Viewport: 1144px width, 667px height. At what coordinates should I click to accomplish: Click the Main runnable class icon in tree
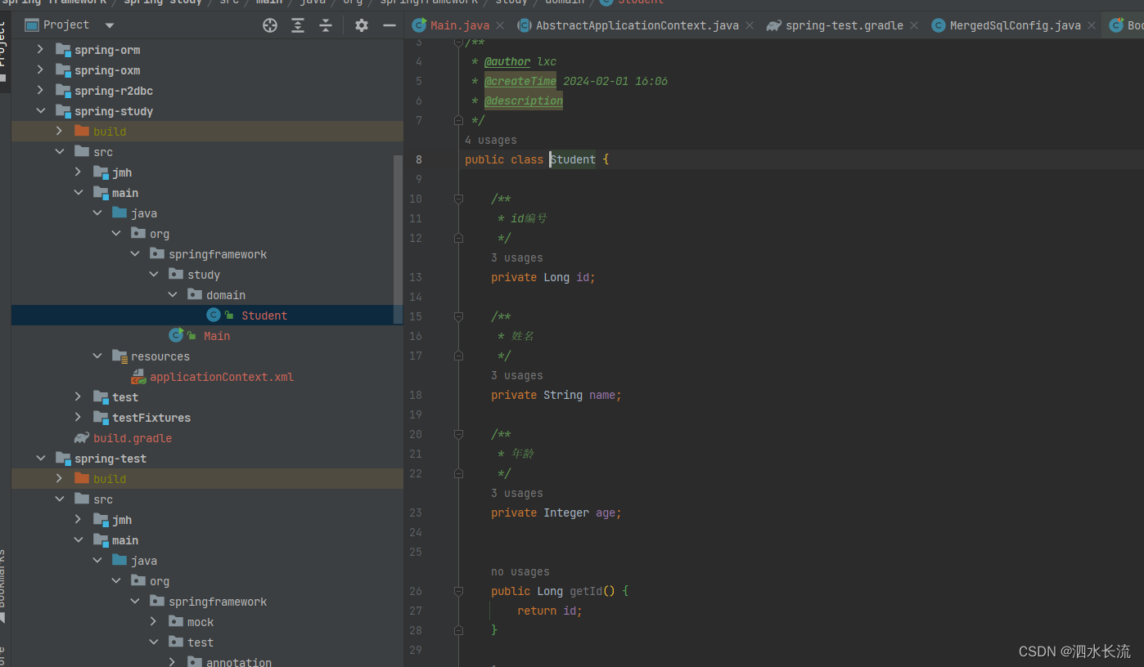[x=176, y=335]
